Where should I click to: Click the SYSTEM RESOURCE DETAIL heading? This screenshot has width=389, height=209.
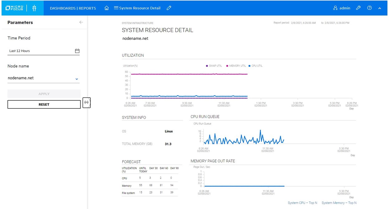point(157,30)
